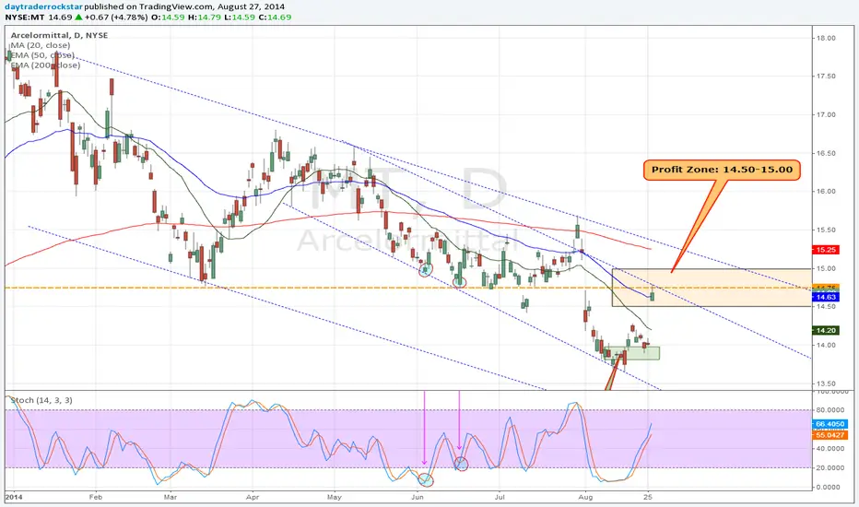Image resolution: width=859 pixels, height=507 pixels.
Task: Click the 15.00 price axis label
Action: 826,268
